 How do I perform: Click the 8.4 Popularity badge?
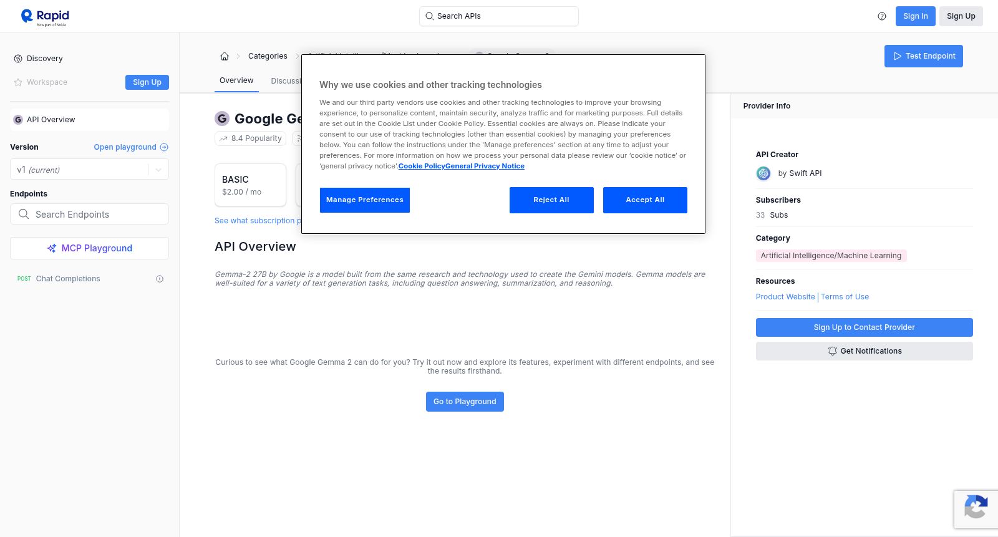[x=250, y=138]
